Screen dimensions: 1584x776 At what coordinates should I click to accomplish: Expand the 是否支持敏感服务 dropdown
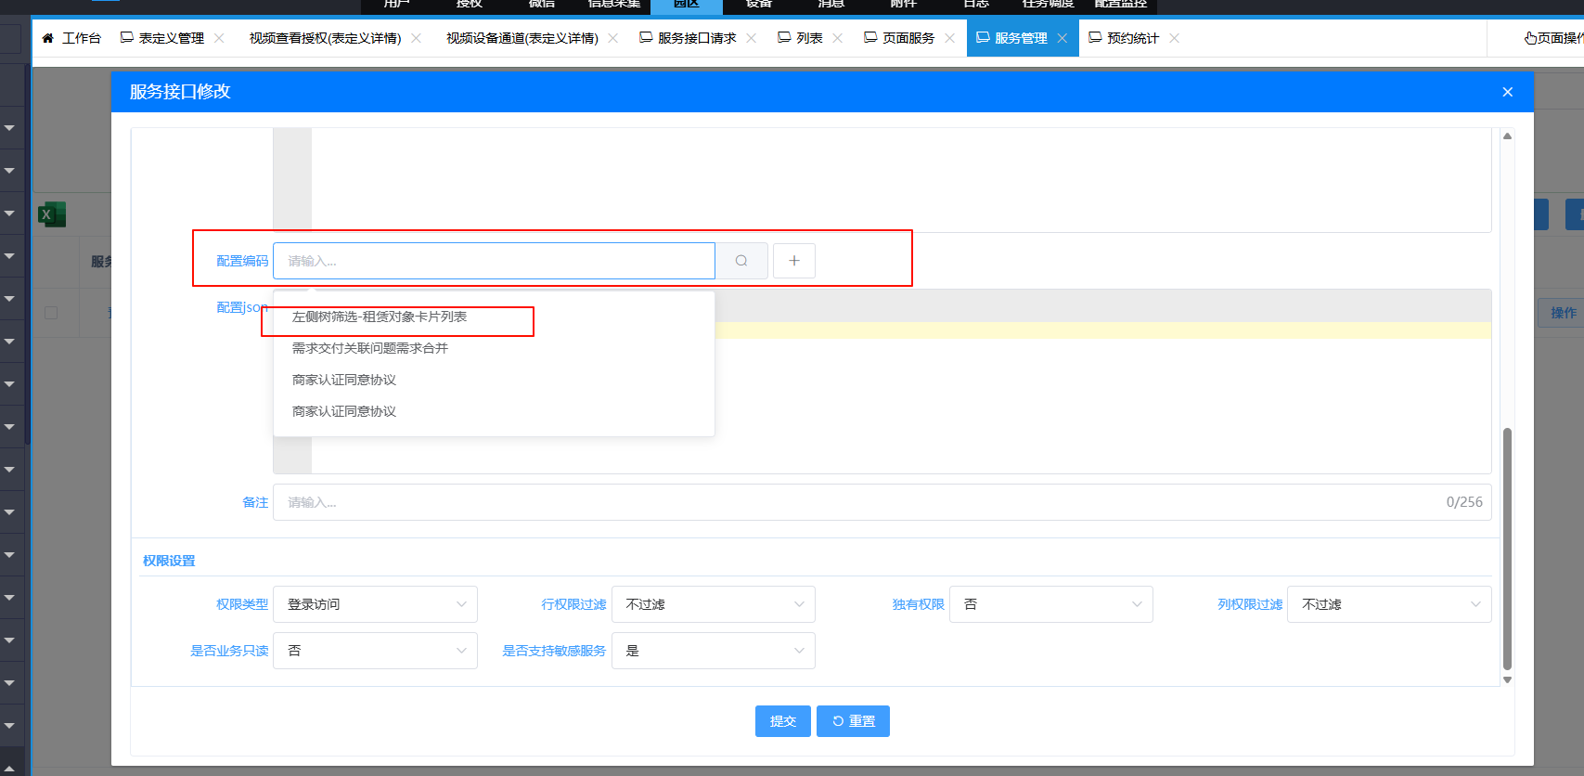coord(713,651)
